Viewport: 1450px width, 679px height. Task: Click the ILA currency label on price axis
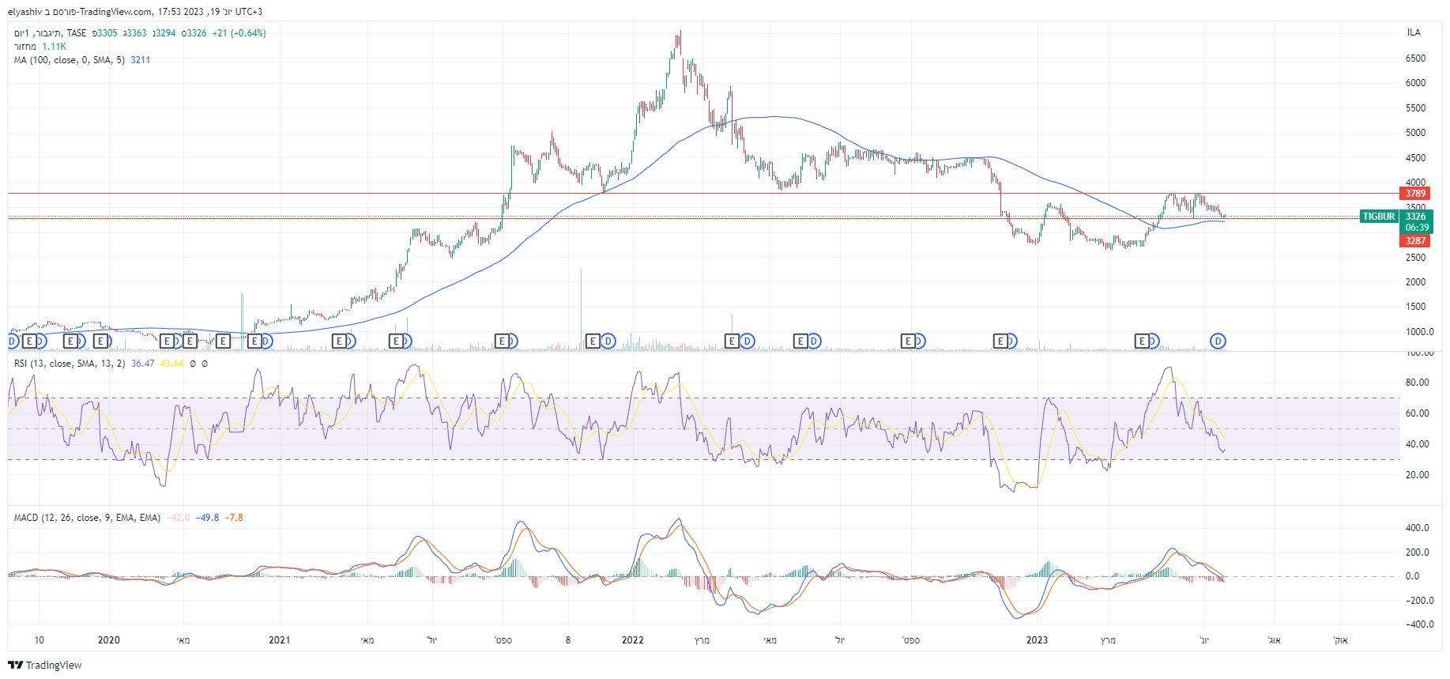point(1414,32)
